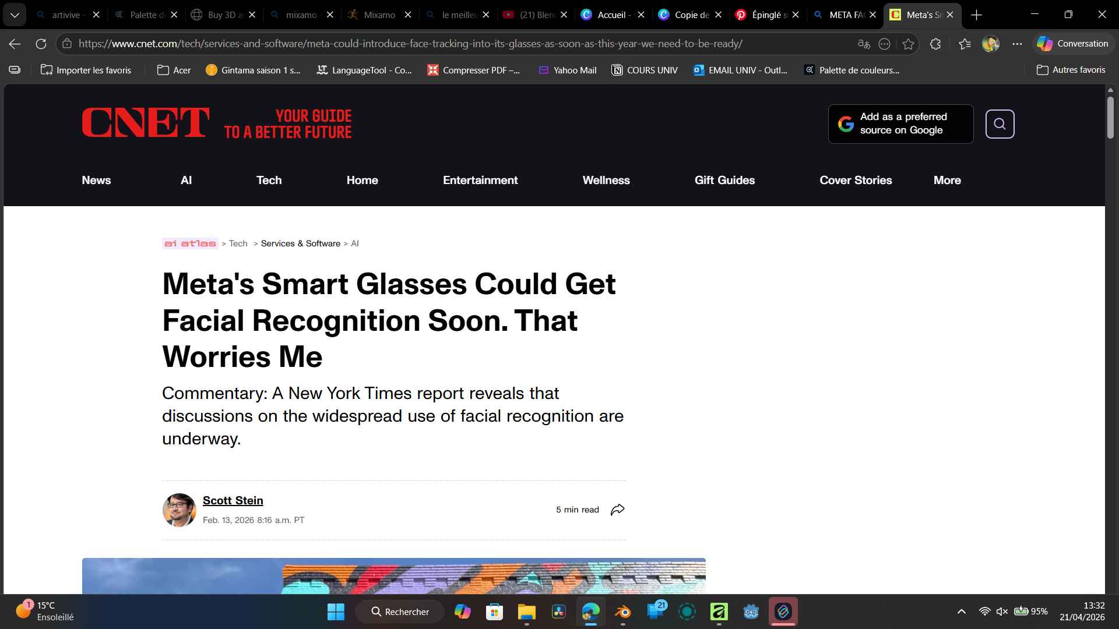Open Blender from the taskbar

point(622,612)
